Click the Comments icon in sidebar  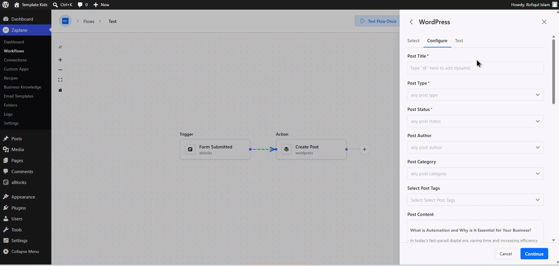pos(6,171)
